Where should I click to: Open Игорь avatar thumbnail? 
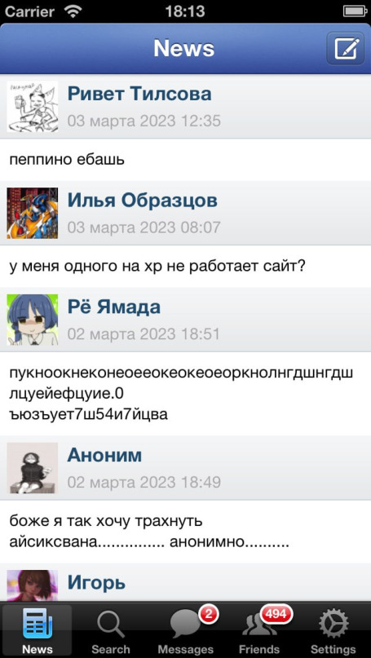tap(33, 585)
